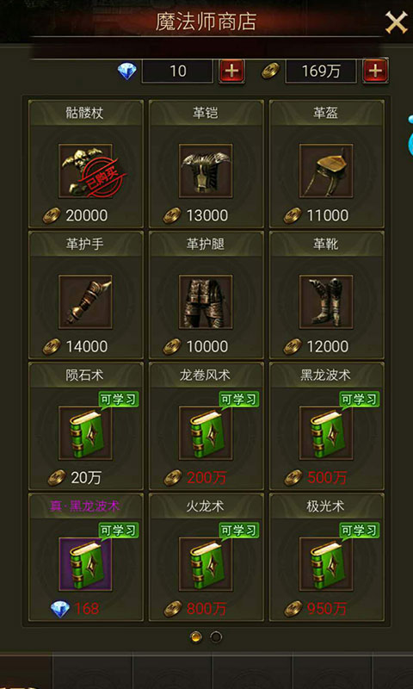Click the diamond balance field showing 10

pyautogui.click(x=177, y=71)
